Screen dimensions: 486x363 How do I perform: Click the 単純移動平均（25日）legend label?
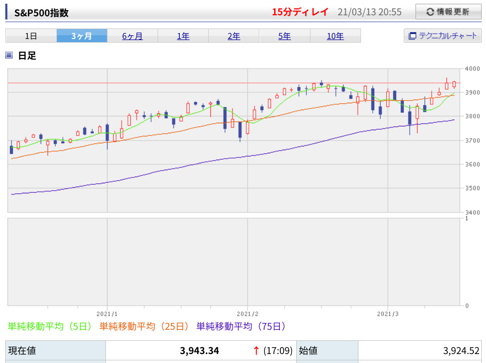tap(144, 326)
